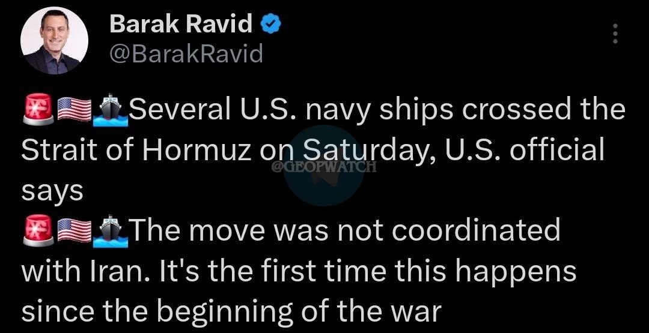This screenshot has width=649, height=333.
Task: Open Barak Ravid's profile picture
Action: [x=55, y=41]
